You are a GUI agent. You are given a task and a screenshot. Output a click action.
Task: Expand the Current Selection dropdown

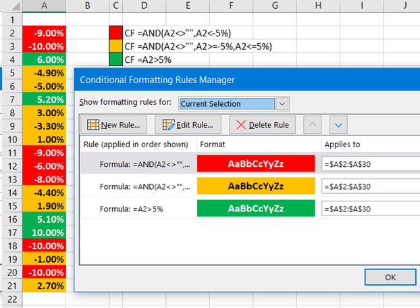[282, 104]
